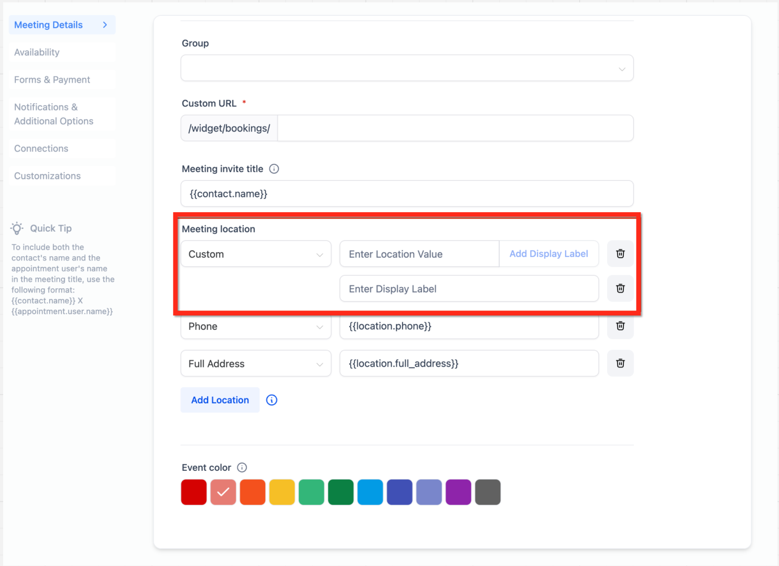Viewport: 779px width, 566px height.
Task: Click the Enter Display Label field
Action: point(469,288)
